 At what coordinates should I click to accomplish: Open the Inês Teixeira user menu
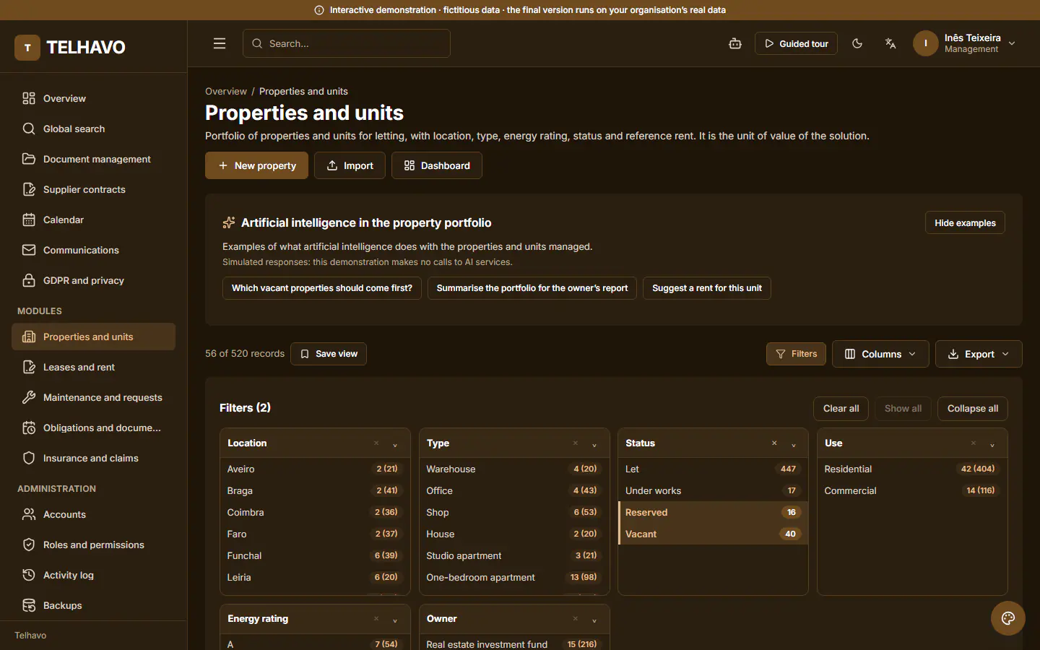point(965,43)
